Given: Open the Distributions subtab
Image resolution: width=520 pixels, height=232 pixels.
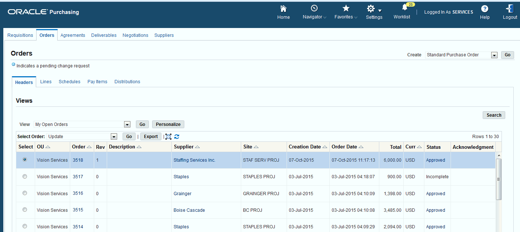Looking at the screenshot, I should (127, 82).
